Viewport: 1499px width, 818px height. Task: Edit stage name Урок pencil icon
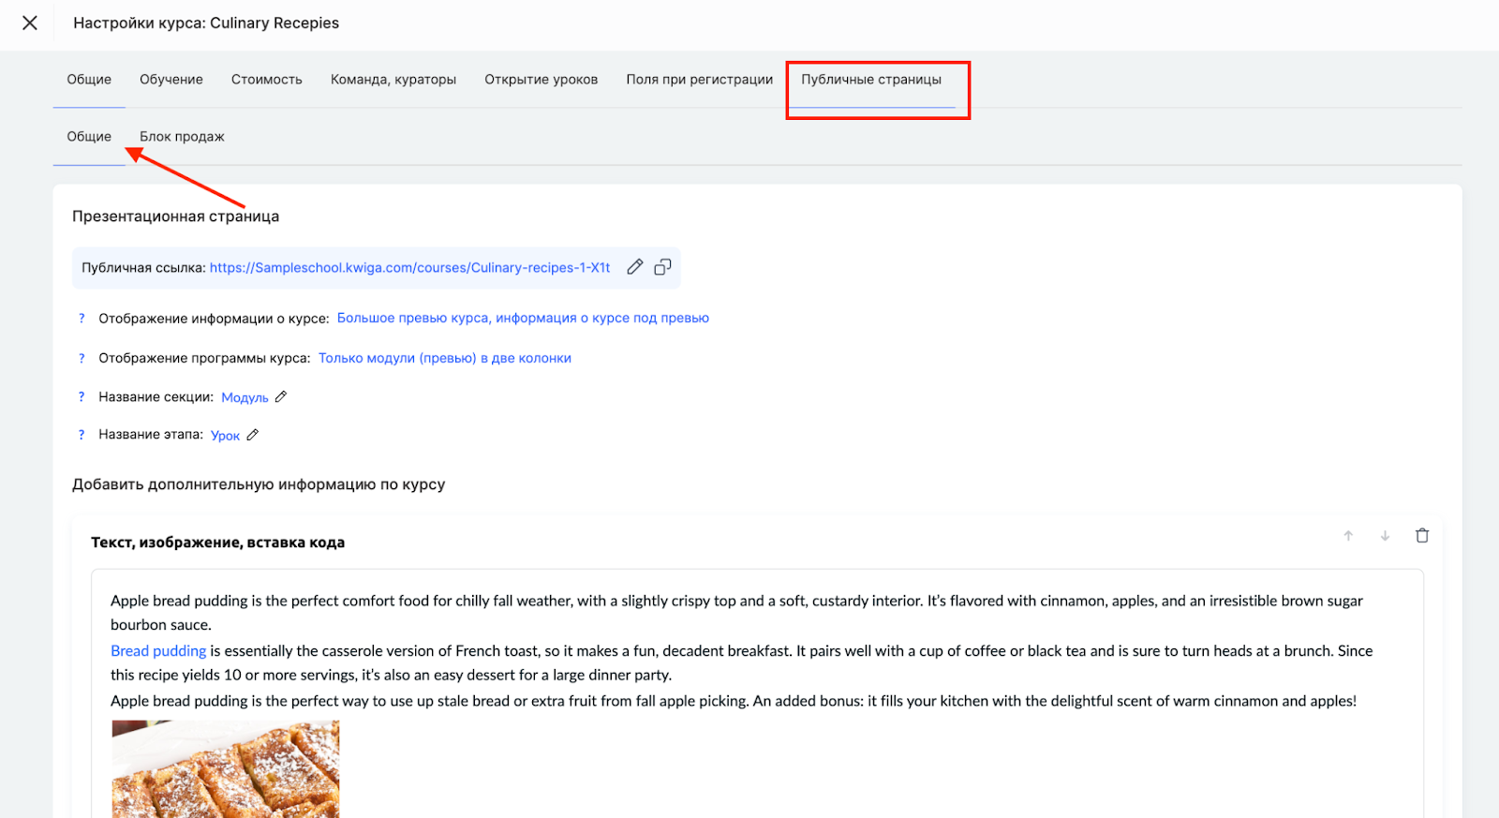pyautogui.click(x=253, y=435)
